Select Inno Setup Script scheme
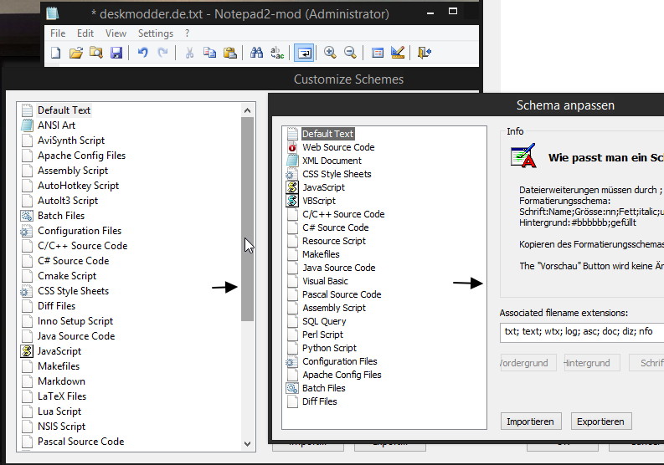This screenshot has height=465, width=664. (x=75, y=321)
